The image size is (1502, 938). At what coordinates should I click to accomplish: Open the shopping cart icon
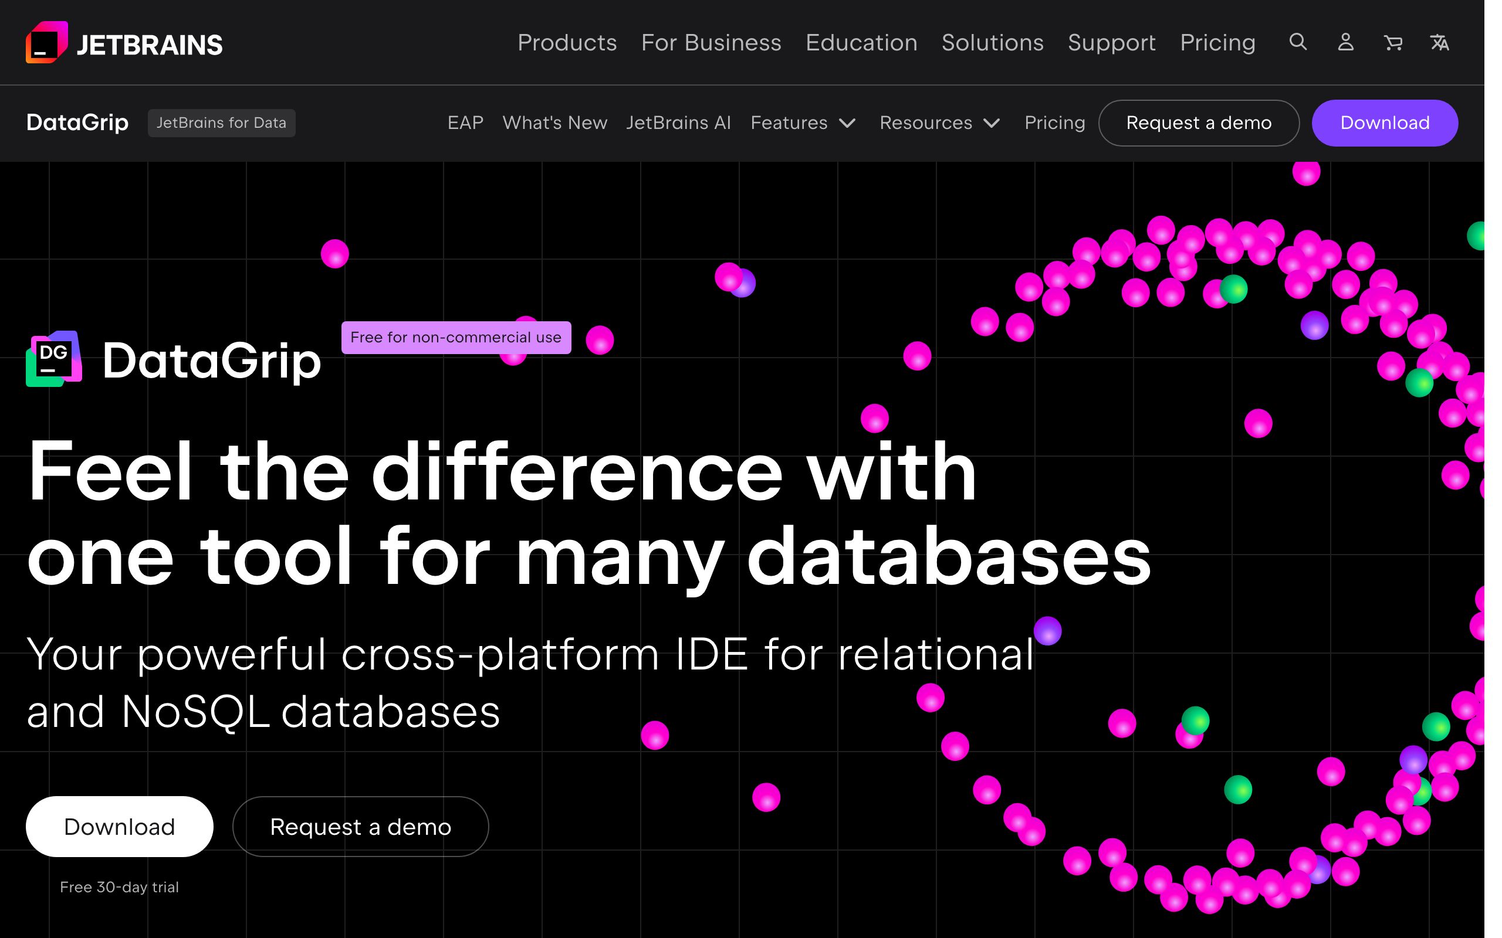point(1393,42)
